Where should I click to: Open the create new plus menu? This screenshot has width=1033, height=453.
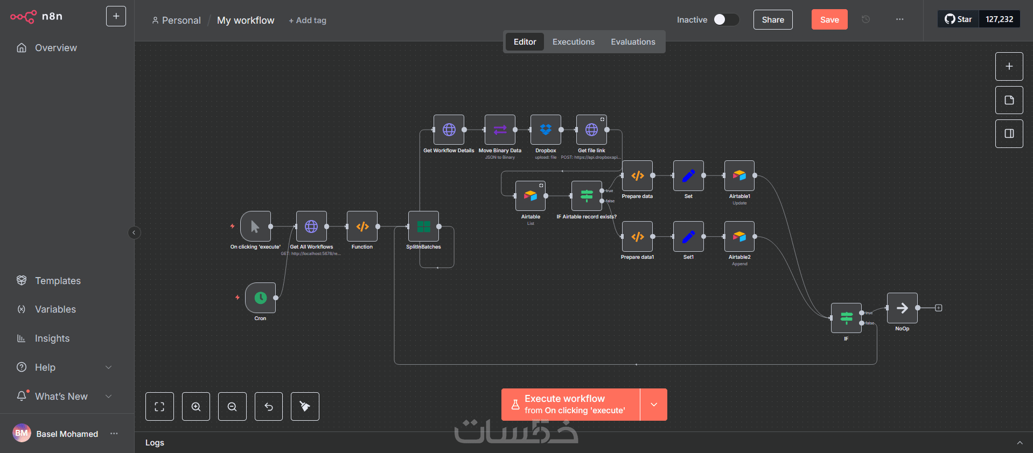pos(116,16)
